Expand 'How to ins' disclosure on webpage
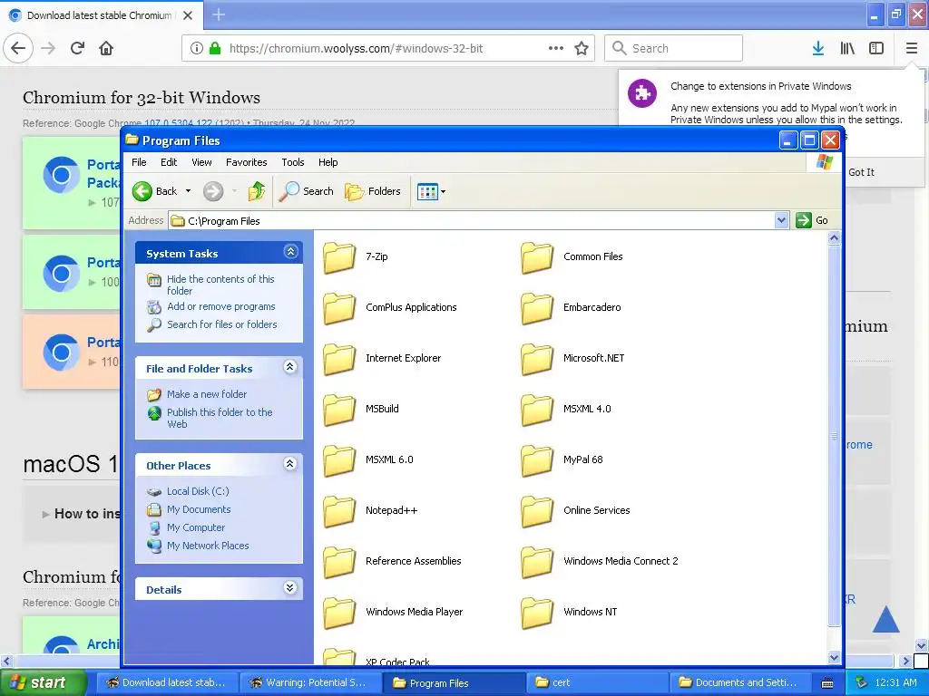Image resolution: width=929 pixels, height=696 pixels. click(45, 515)
